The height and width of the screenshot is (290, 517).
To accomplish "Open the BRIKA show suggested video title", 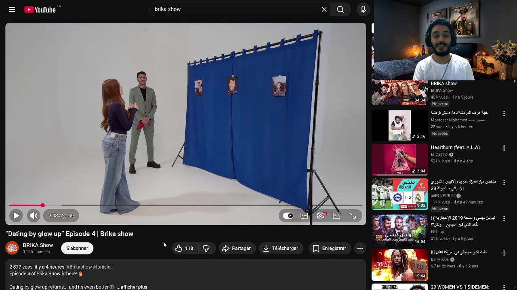I will 443,83.
